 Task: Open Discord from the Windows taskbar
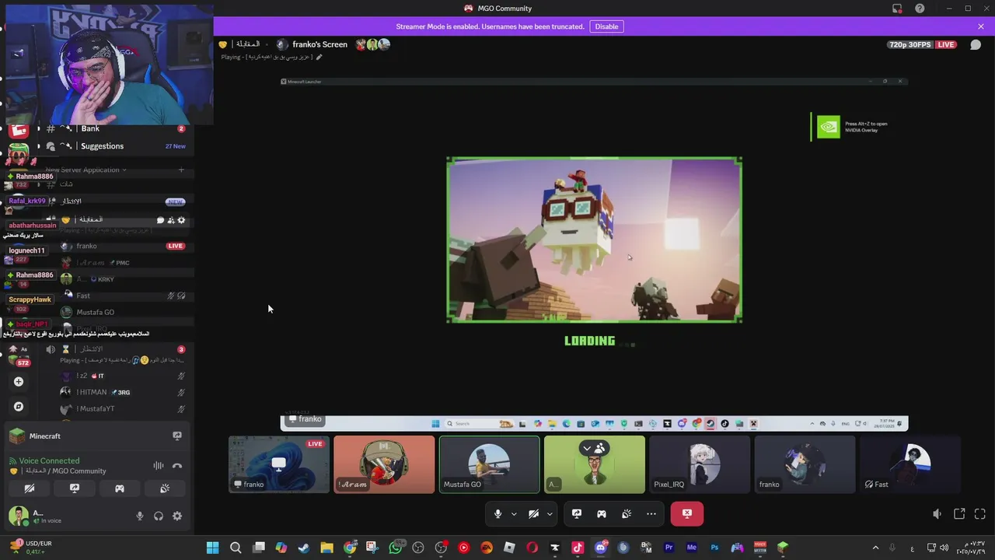pos(600,548)
